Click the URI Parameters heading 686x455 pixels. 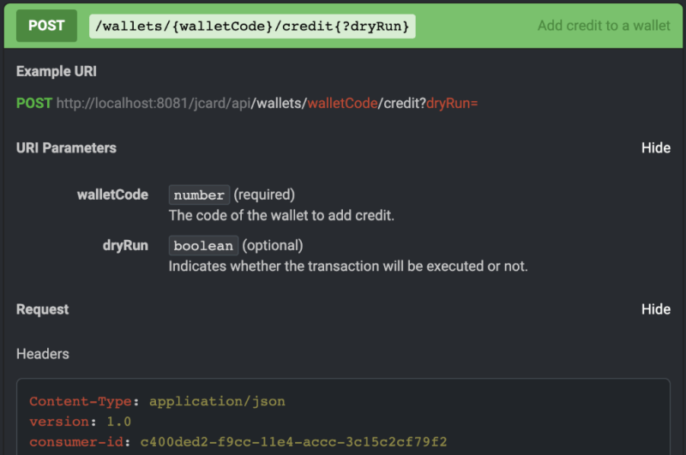(67, 147)
